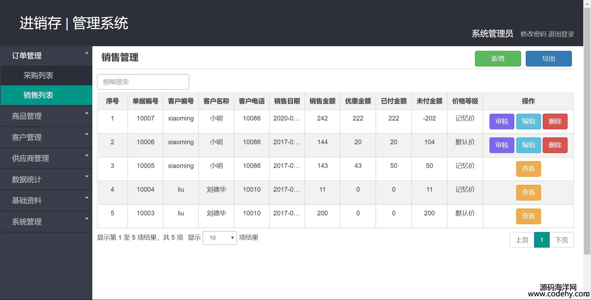591x300 pixels.
Task: Sort by 客户编号 column header
Action: (181, 101)
